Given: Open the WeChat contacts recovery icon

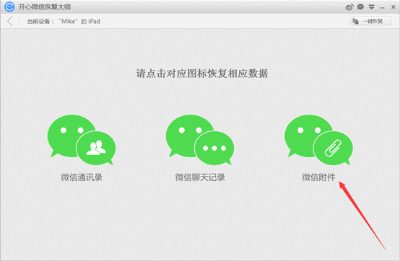Looking at the screenshot, I should click(x=82, y=140).
